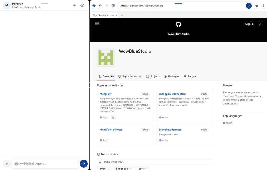267x170 pixels.
Task: Click the browser panel blue drag handle
Action: pos(178,3)
